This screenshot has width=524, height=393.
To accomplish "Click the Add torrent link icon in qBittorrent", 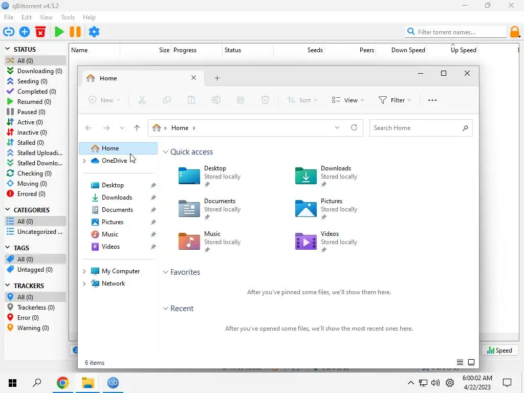I will click(9, 32).
